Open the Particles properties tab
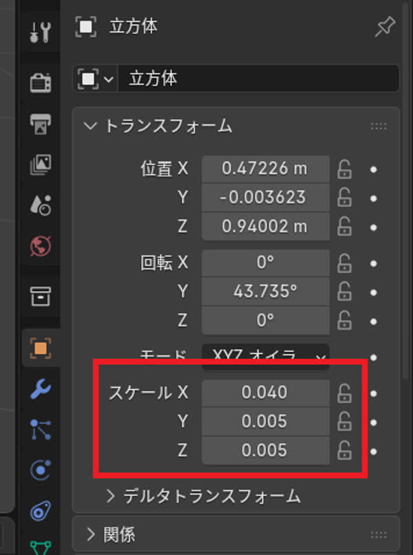 [41, 429]
